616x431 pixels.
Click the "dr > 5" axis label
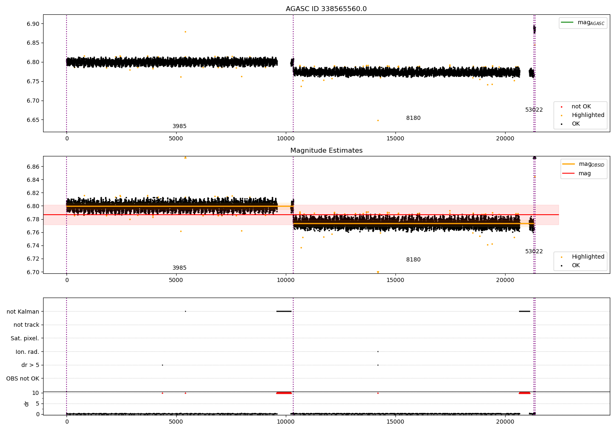[x=30, y=365]
